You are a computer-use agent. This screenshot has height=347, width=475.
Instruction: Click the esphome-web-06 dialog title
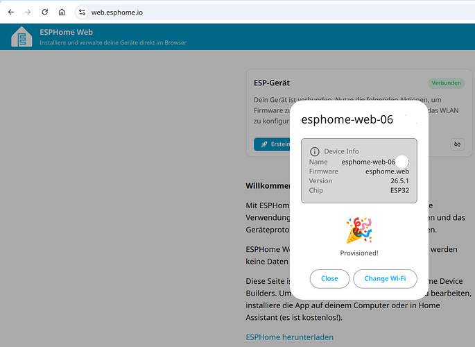click(x=347, y=119)
